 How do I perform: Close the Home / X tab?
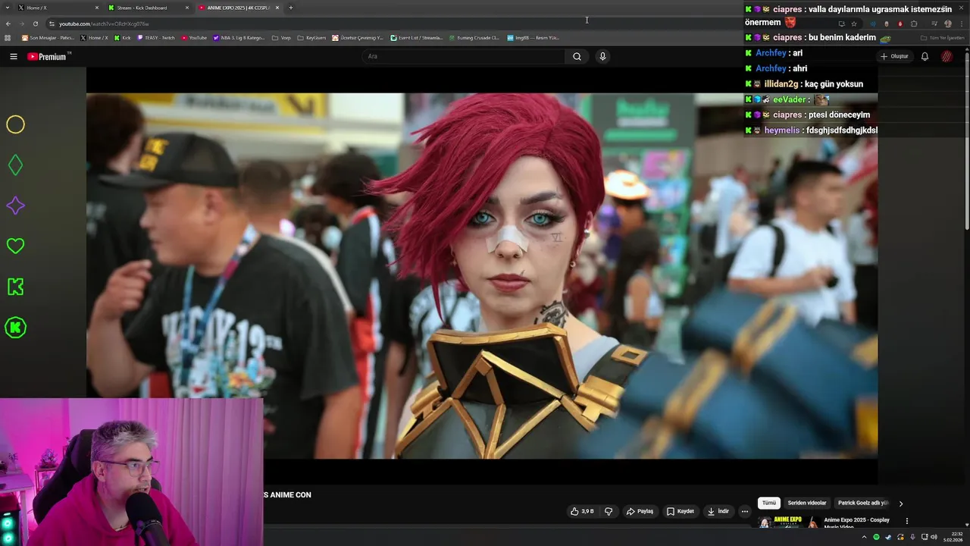click(97, 8)
